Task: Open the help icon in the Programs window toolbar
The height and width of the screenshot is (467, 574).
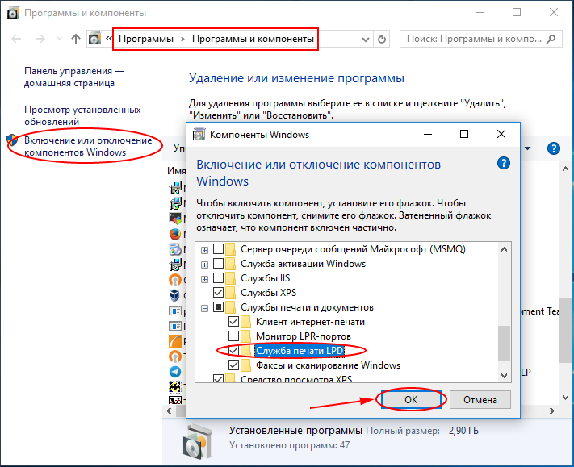Action: tap(554, 148)
